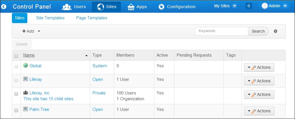Check the Palm Tree row checkbox

click(16, 110)
